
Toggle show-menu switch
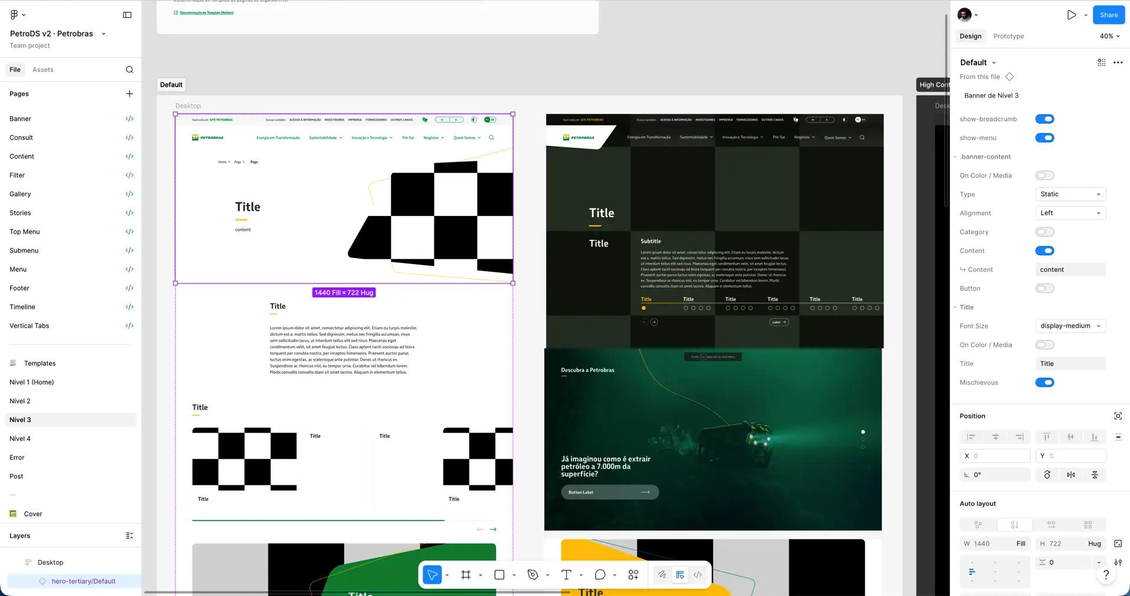pyautogui.click(x=1045, y=138)
